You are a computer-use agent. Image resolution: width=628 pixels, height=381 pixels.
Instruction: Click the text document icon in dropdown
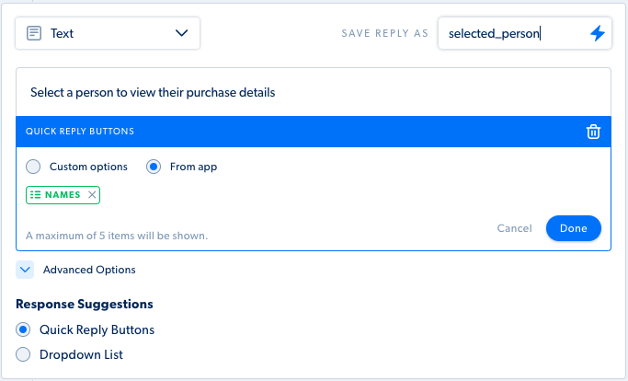click(34, 33)
